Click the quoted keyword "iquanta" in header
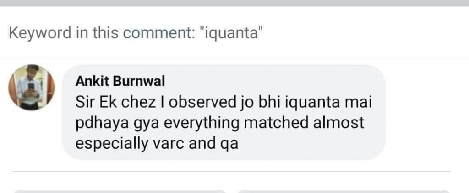Screen dimensions: 469x193 (230, 32)
